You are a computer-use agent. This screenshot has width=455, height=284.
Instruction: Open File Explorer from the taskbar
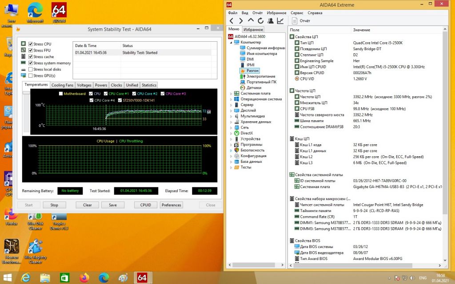click(x=45, y=278)
